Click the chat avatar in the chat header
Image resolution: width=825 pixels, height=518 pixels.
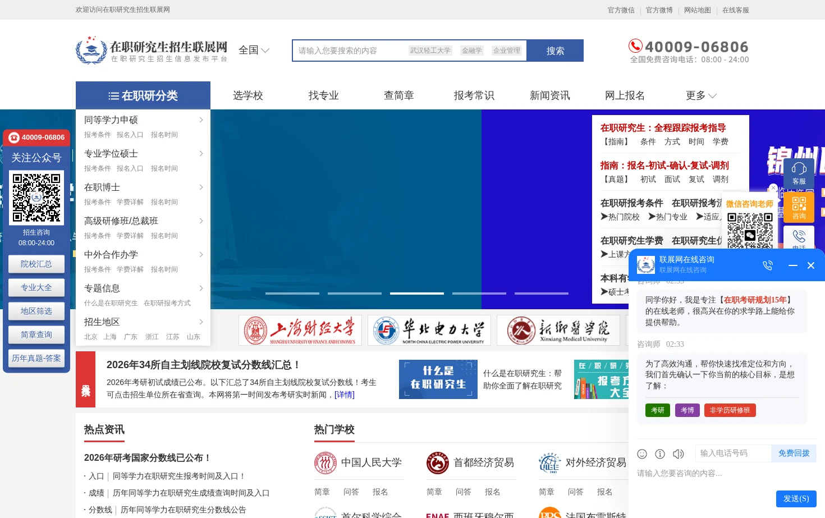(646, 265)
